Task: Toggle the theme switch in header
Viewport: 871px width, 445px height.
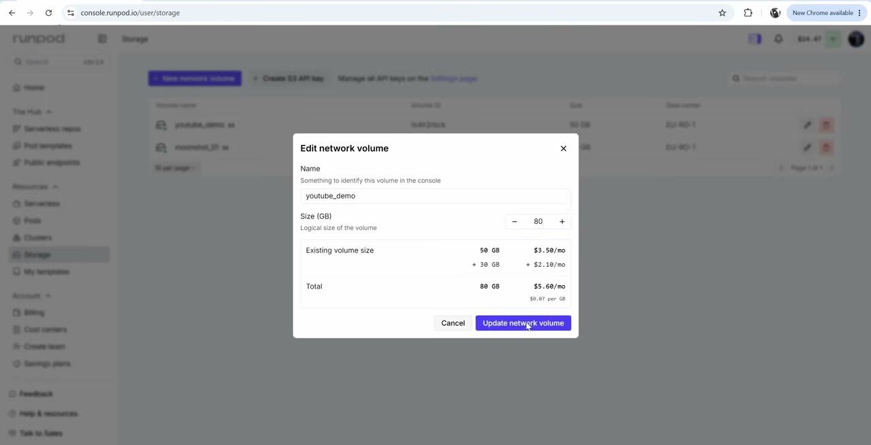Action: pyautogui.click(x=755, y=39)
